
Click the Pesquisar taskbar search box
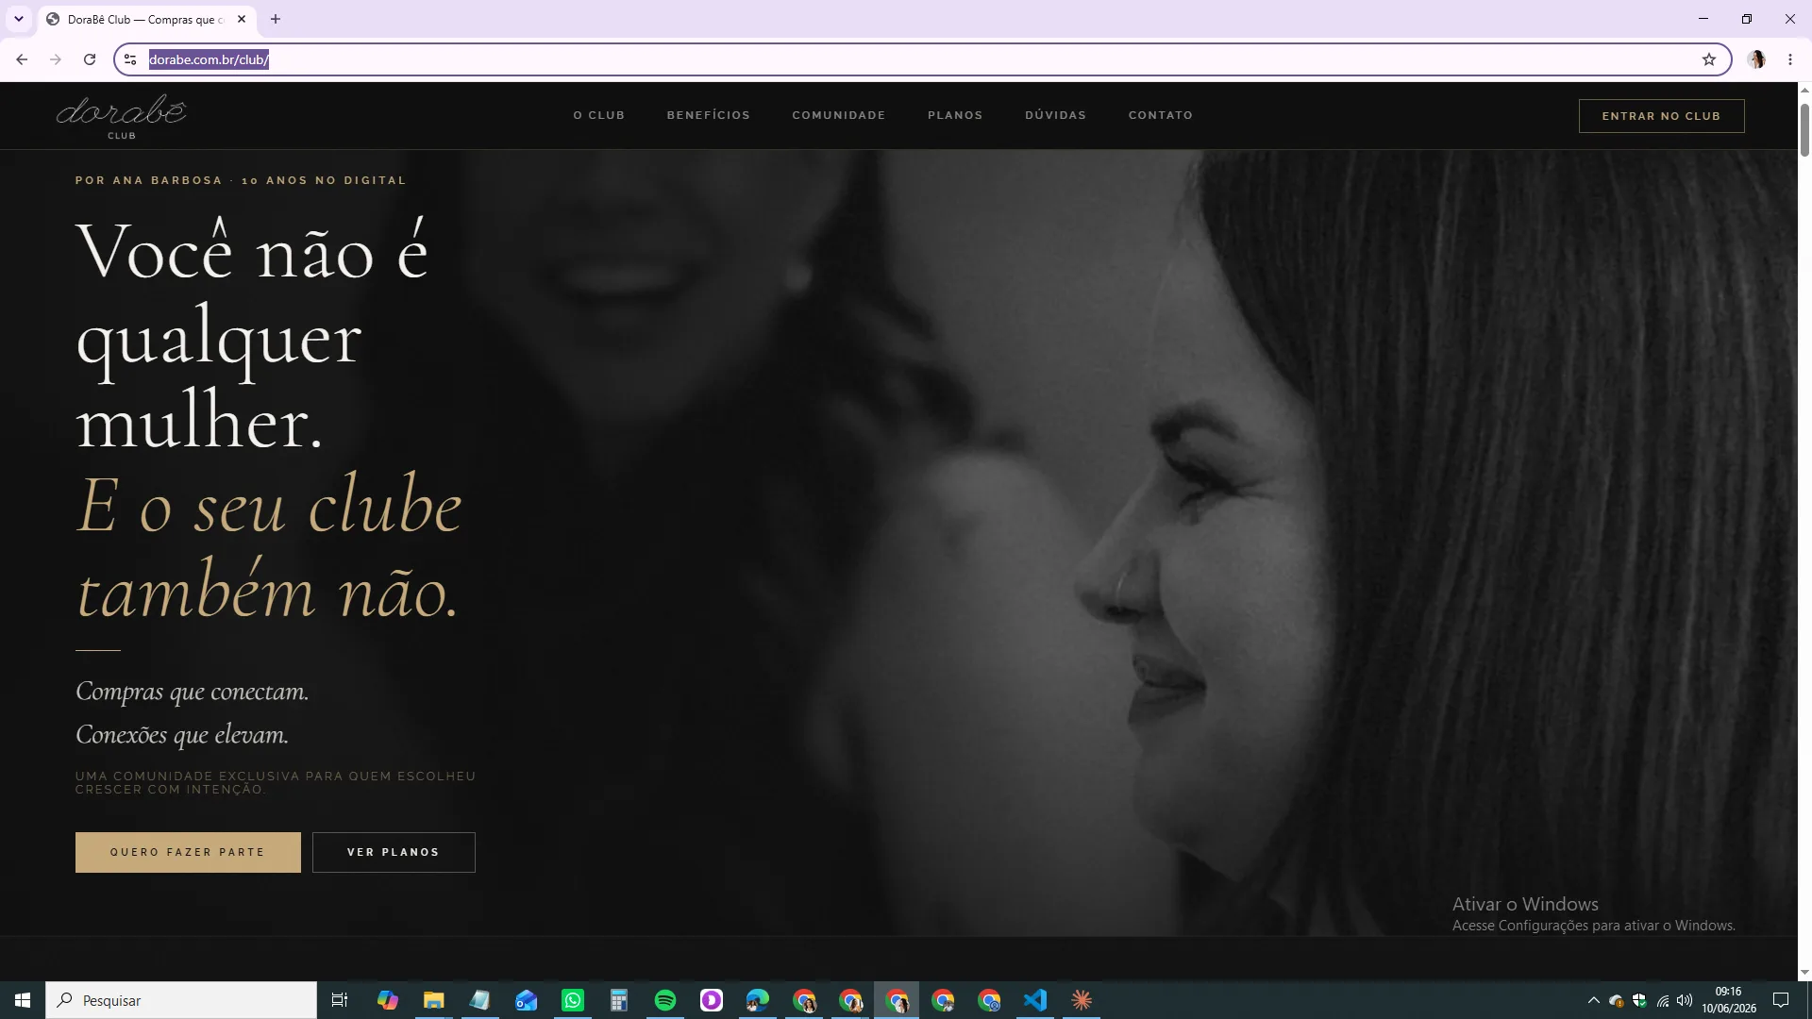[x=181, y=1000]
